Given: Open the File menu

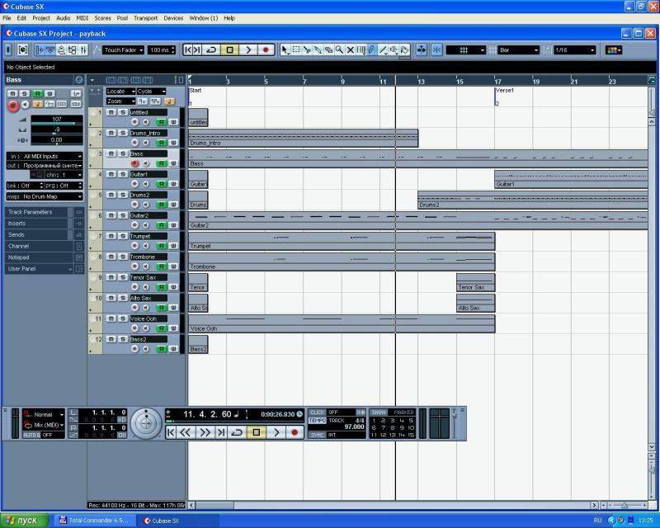Looking at the screenshot, I should click(7, 18).
